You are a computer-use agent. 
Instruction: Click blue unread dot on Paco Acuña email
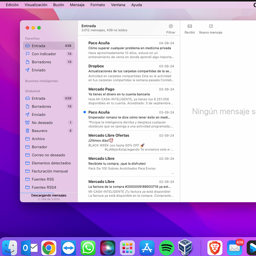coord(84,112)
